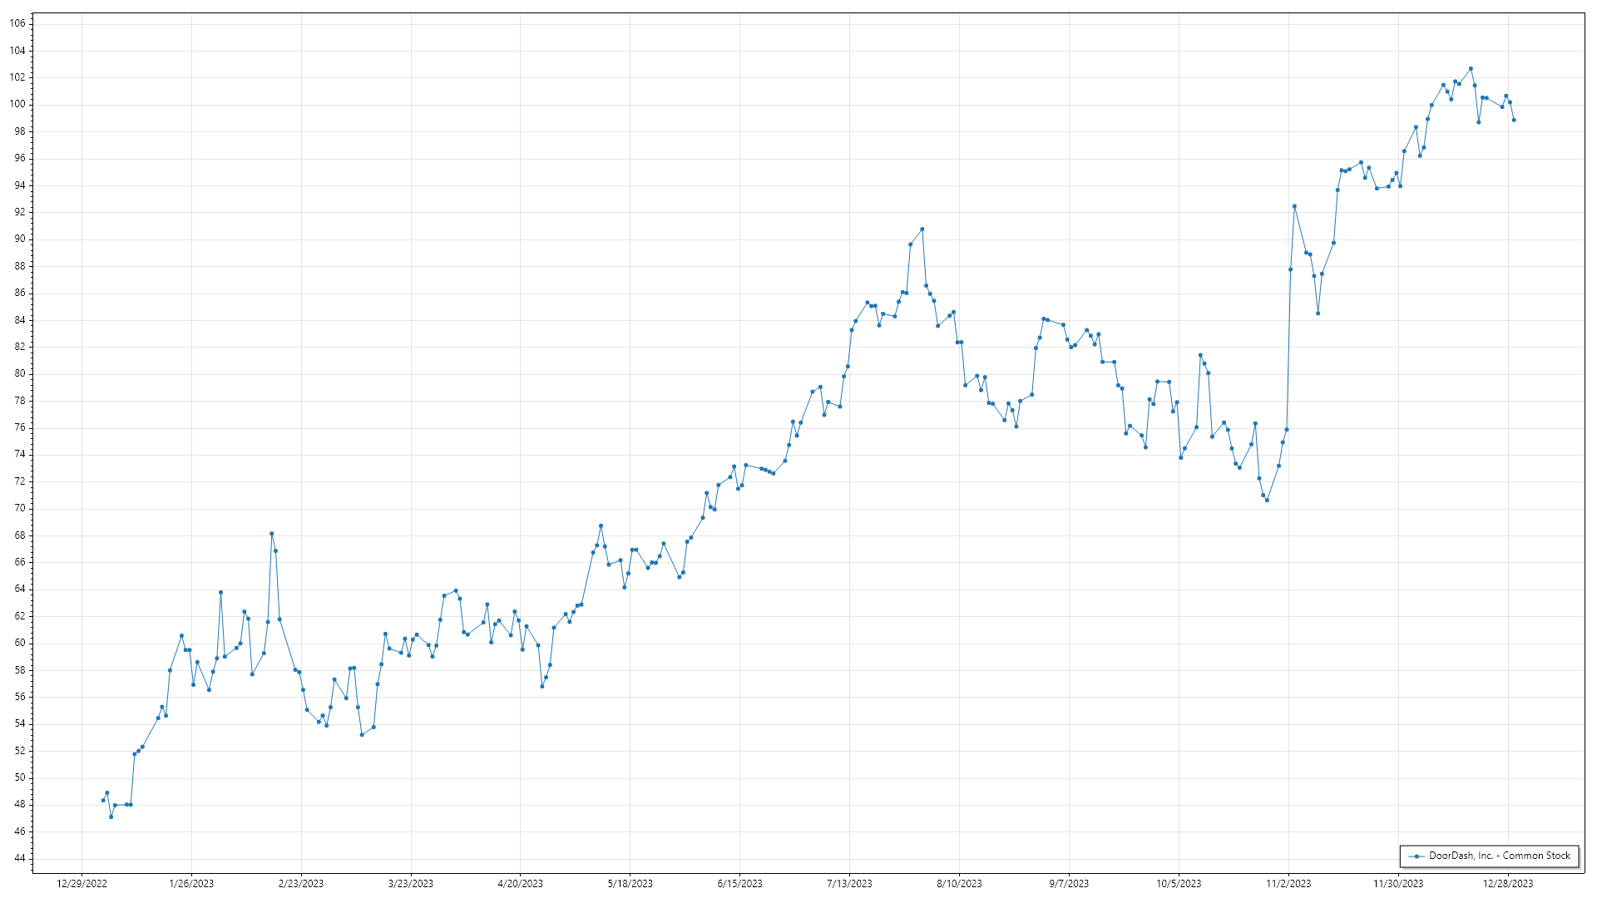This screenshot has width=1597, height=898.
Task: Click the 12/29/2022 x-axis date label
Action: tap(82, 884)
